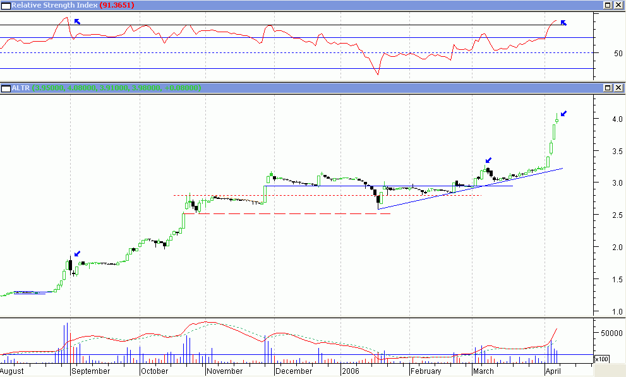Close the Relative Strength Index pane
Screen dimensions: 626x377
coord(618,5)
